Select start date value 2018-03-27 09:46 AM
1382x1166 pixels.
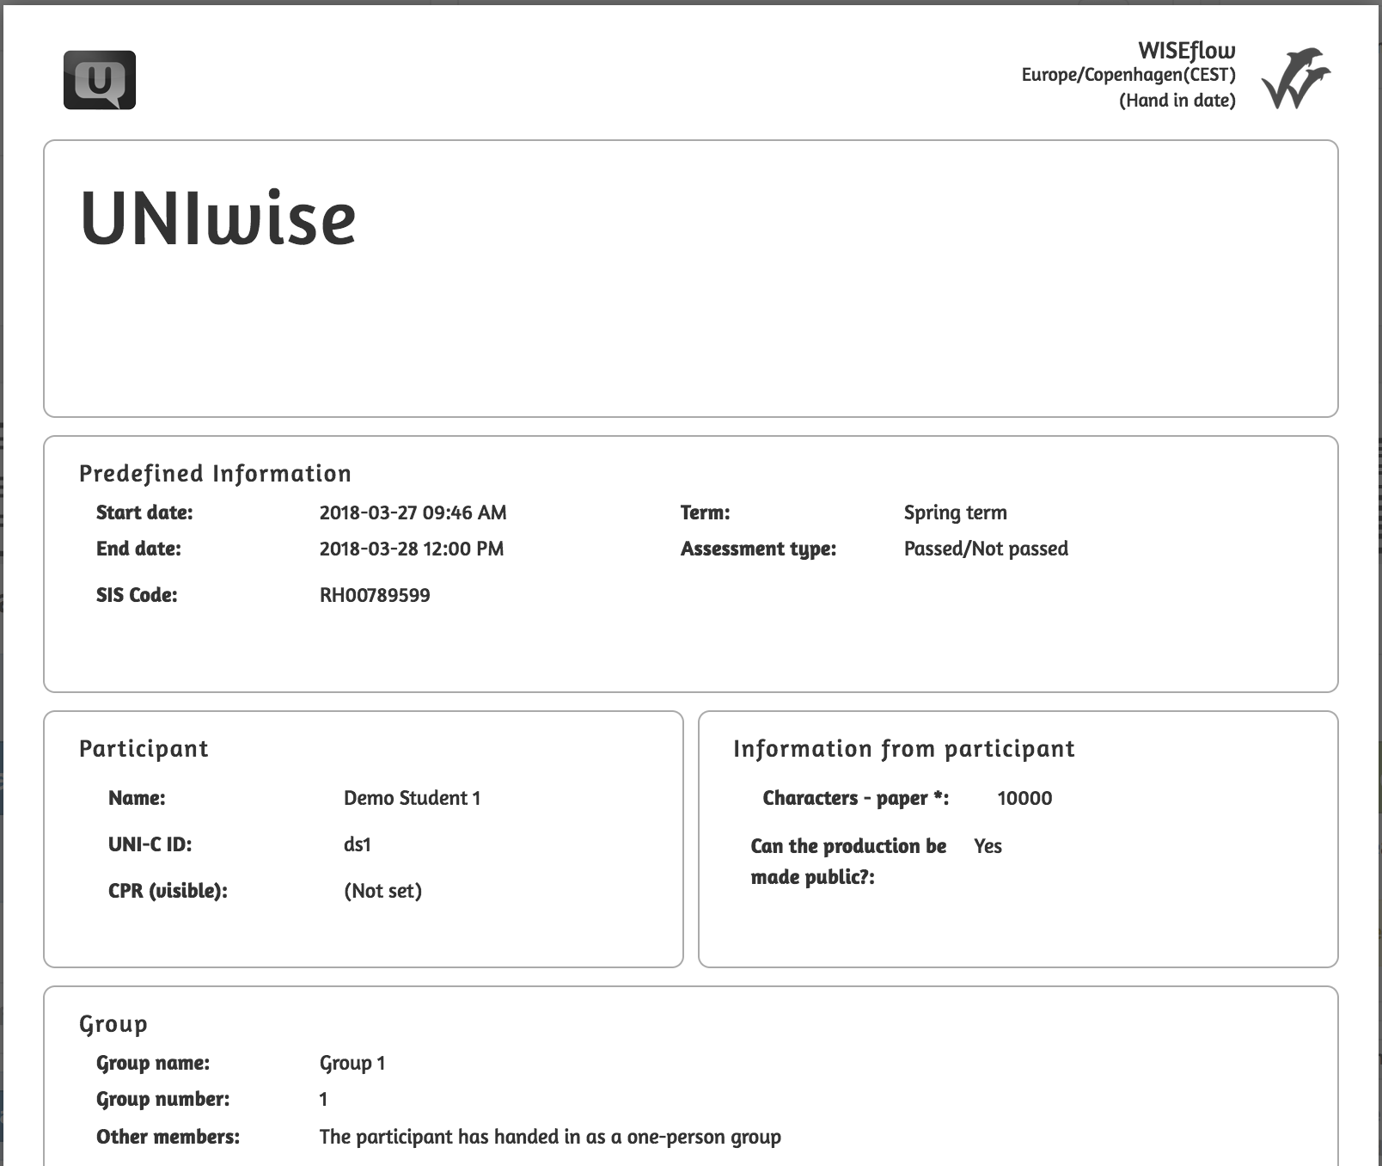tap(413, 512)
